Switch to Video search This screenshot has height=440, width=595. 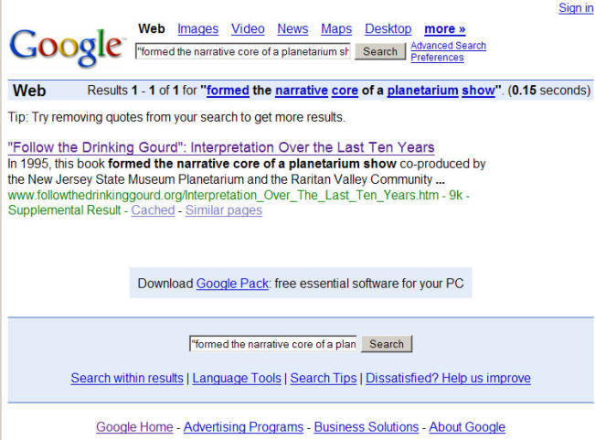coord(248,29)
